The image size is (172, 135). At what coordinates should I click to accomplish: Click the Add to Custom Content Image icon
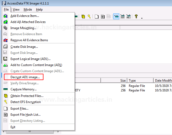click(x=5, y=65)
